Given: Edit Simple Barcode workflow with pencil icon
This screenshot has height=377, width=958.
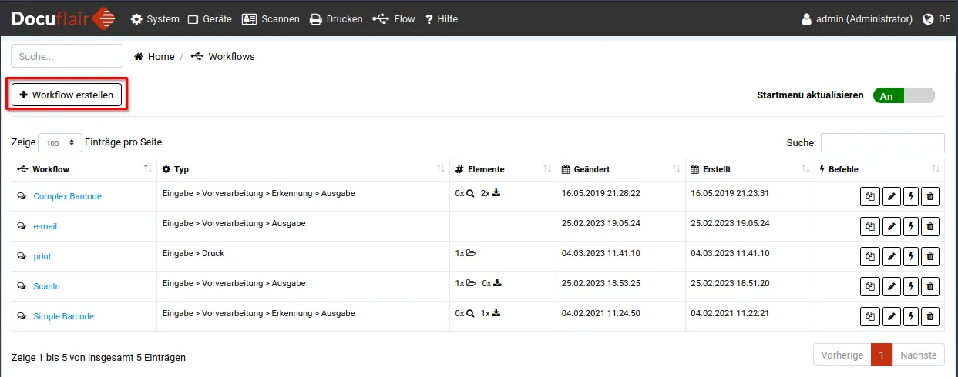Looking at the screenshot, I should coord(890,317).
